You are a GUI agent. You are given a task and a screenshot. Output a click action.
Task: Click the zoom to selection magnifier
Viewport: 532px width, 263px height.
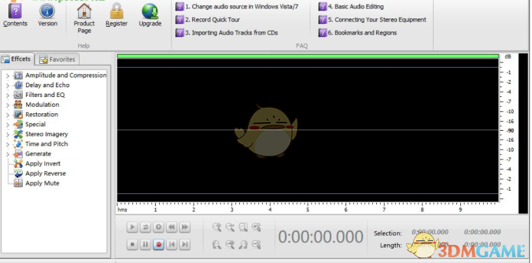pos(243,227)
